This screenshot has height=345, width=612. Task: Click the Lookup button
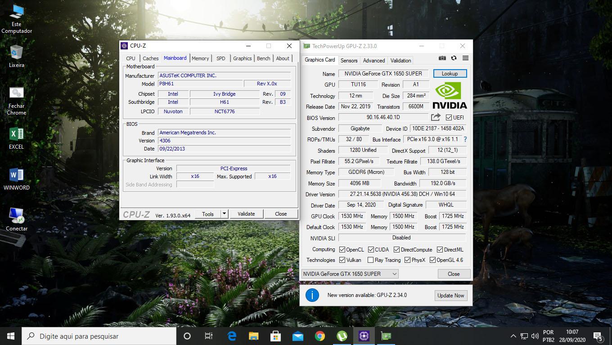pos(450,74)
